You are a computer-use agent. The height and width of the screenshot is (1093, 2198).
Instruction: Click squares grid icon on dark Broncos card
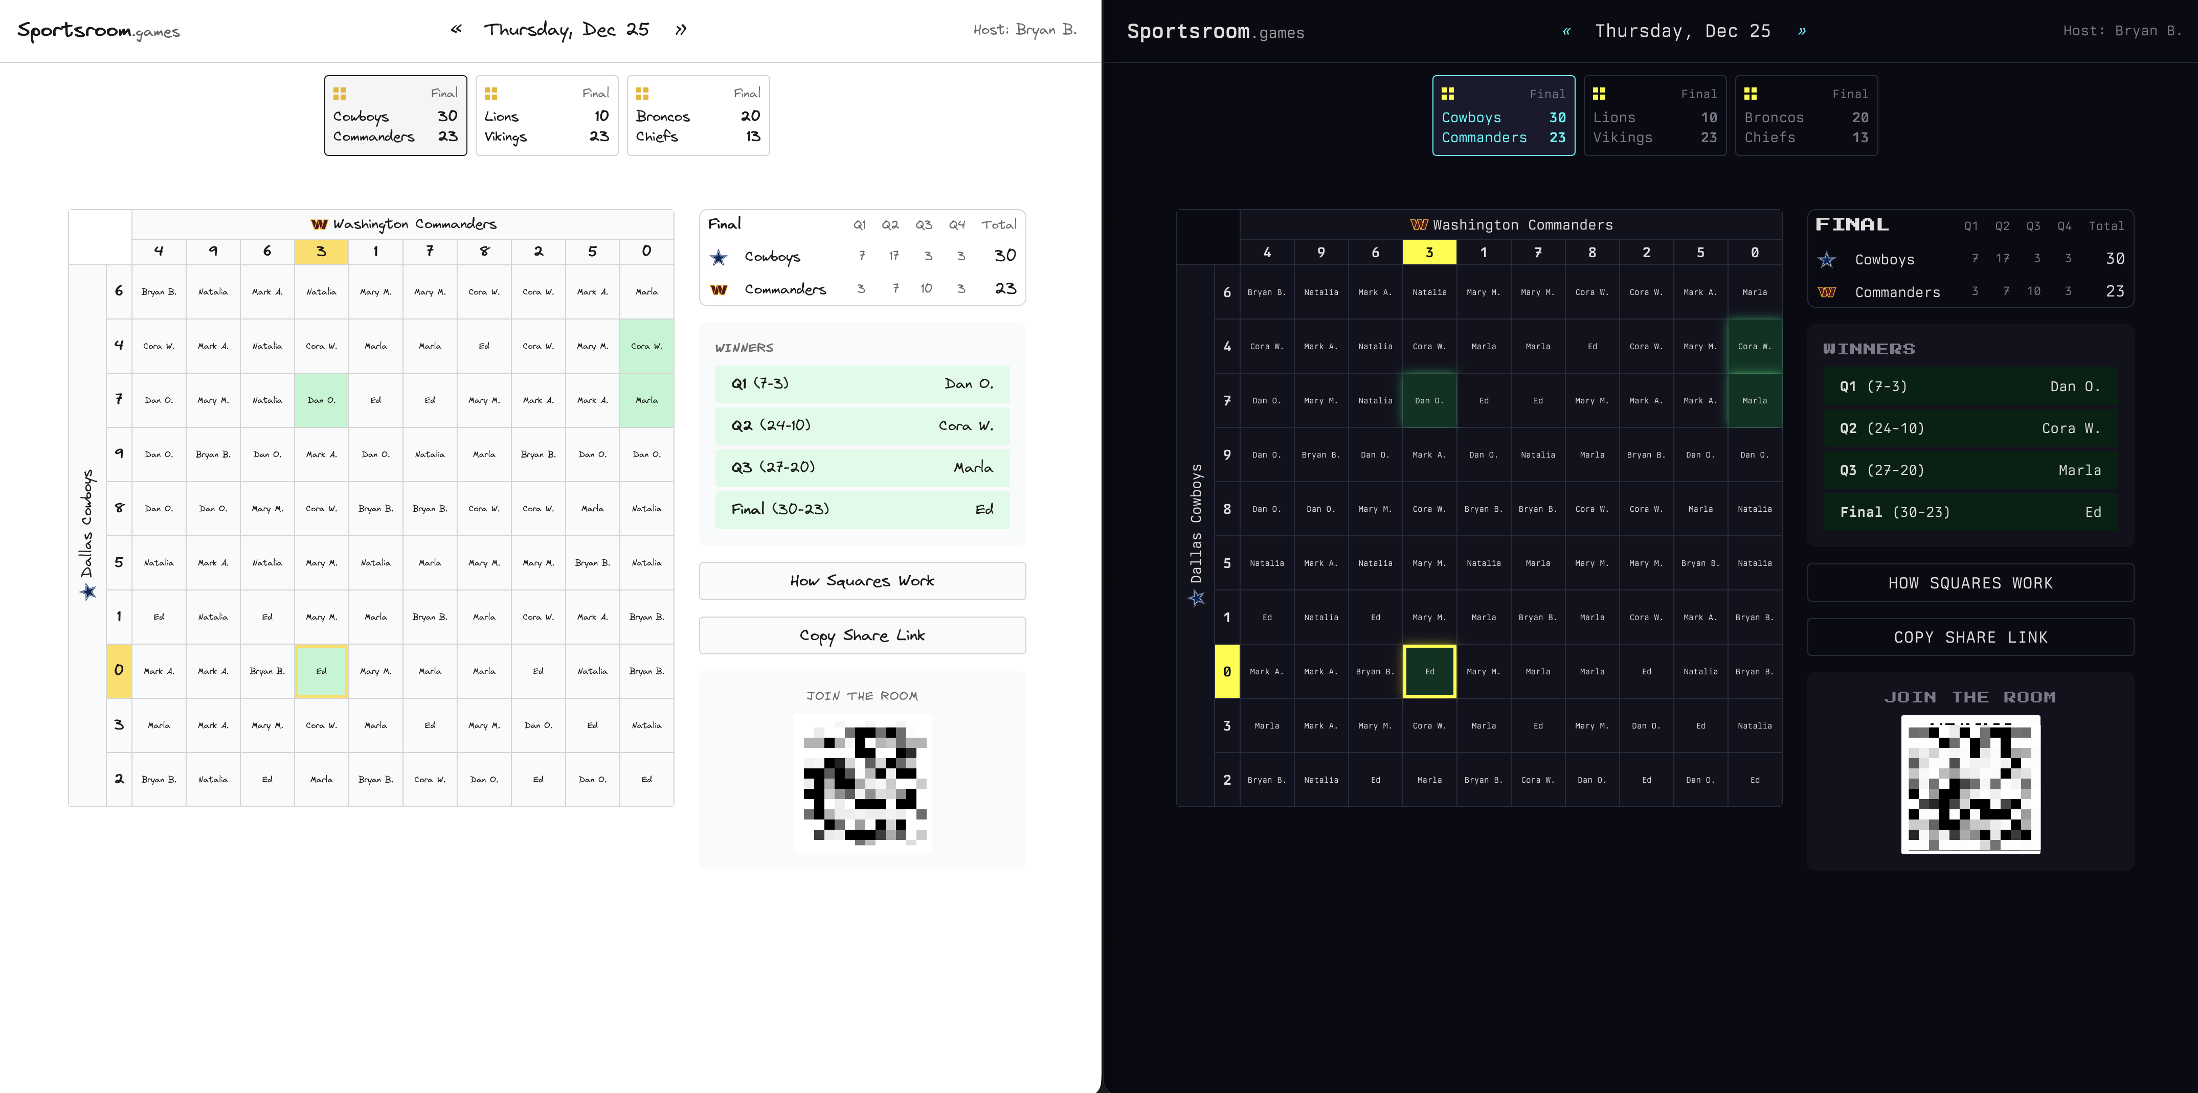(1750, 94)
